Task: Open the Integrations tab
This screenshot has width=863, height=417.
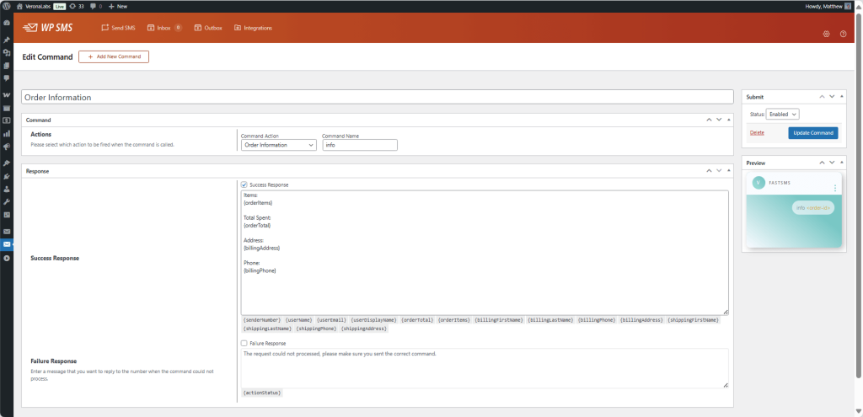Action: 253,28
